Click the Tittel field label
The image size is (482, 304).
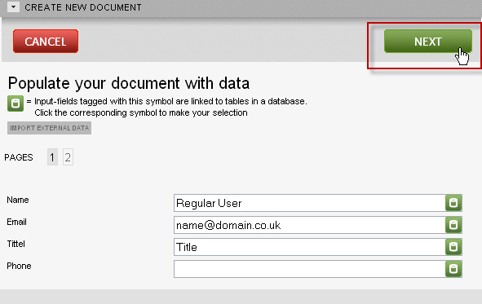(15, 244)
